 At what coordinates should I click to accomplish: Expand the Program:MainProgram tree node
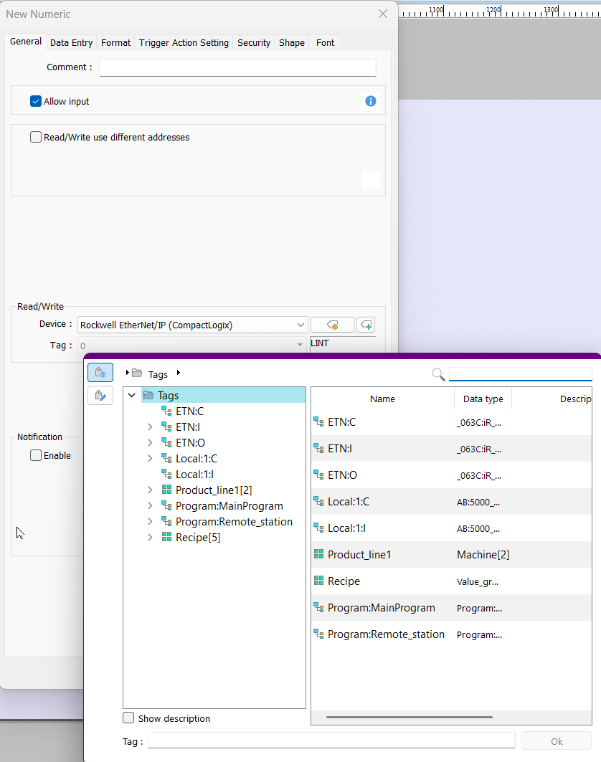pyautogui.click(x=150, y=506)
